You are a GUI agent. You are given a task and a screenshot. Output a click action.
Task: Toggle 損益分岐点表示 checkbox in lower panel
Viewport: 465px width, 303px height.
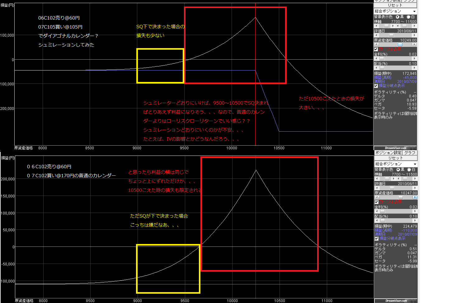(x=377, y=238)
